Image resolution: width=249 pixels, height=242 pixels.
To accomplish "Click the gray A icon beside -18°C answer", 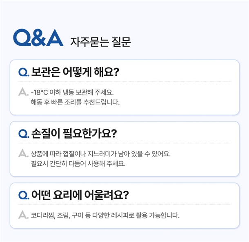I will click(23, 92).
